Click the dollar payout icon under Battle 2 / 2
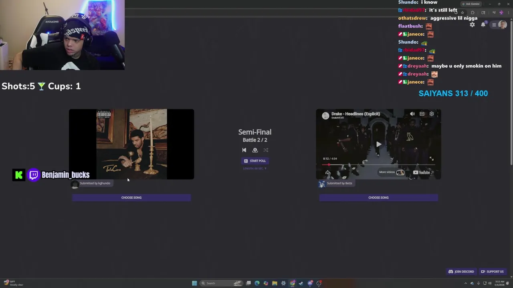The height and width of the screenshot is (288, 513). [255, 150]
